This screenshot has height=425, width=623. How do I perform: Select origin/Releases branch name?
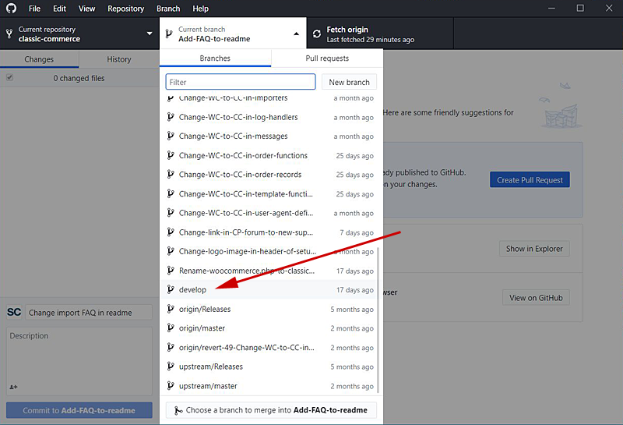(x=205, y=310)
